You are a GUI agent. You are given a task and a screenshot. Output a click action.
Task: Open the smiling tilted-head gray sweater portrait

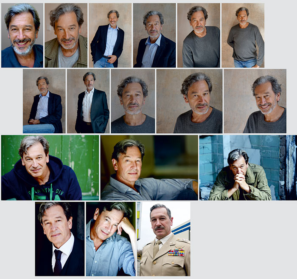tap(255, 101)
